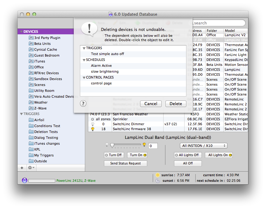The image size is (266, 209).
Task: Click the All Lights Off button
Action: point(188,155)
